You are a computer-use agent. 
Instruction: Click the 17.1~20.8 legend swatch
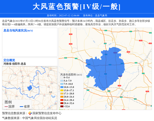pyautogui.click(x=62, y=94)
